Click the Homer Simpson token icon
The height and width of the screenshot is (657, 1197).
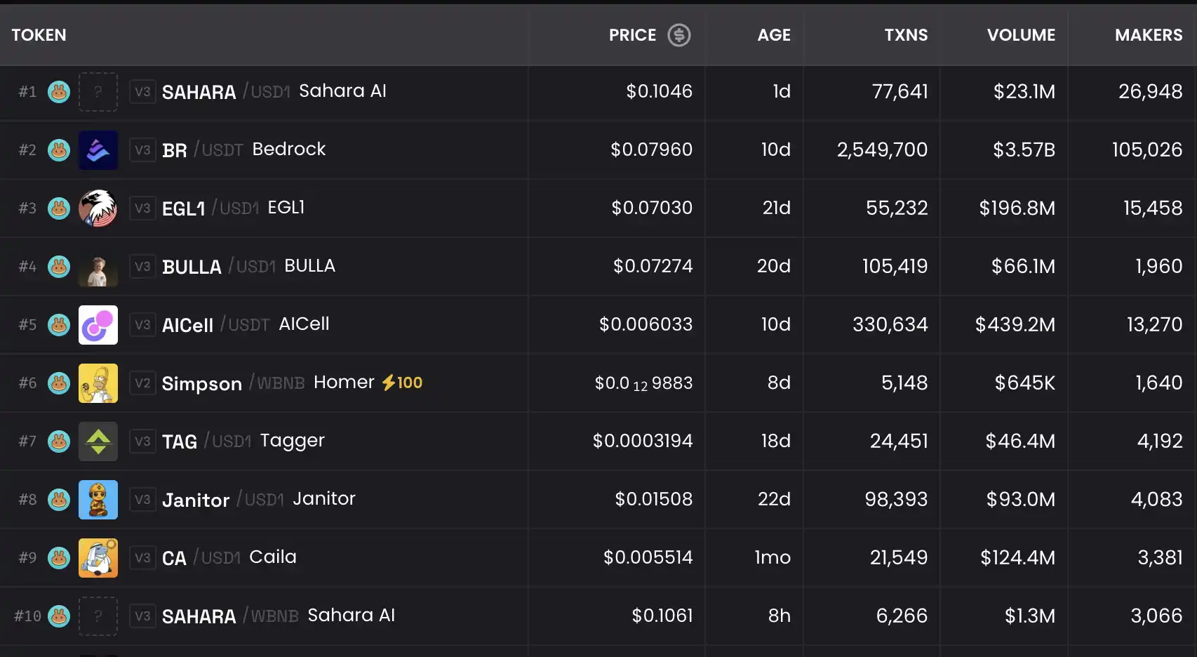pyautogui.click(x=98, y=383)
